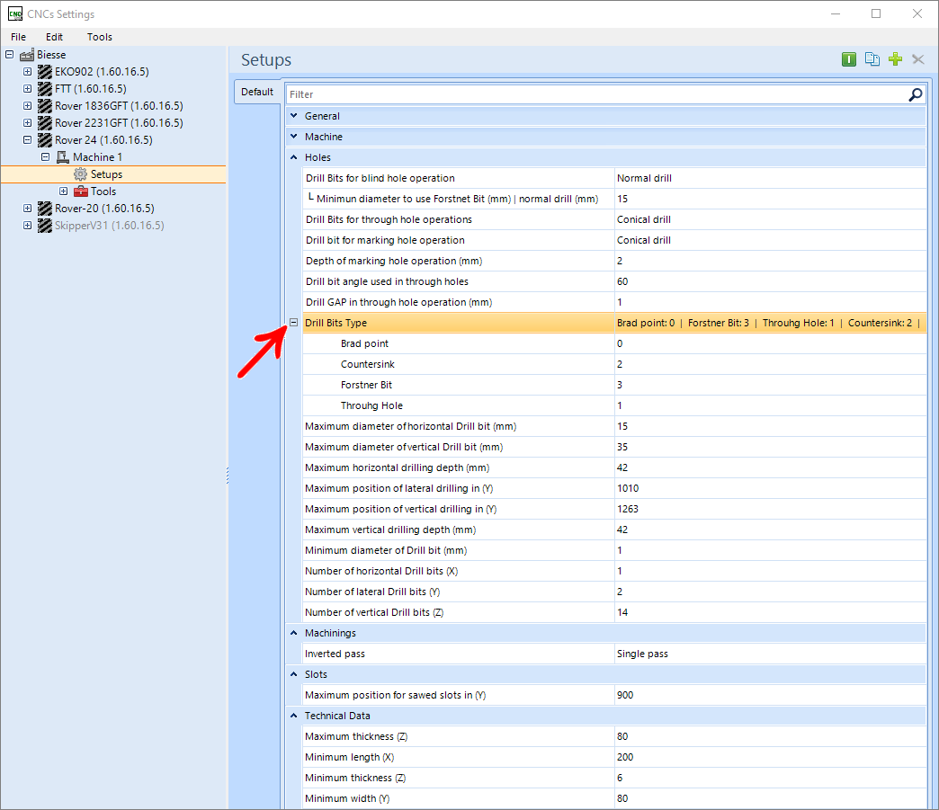
Task: Click the Drill GAP in through hole label
Action: [398, 302]
